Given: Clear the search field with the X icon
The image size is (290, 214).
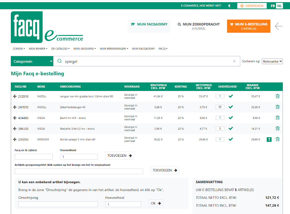Looking at the screenshot, I should (x=234, y=61).
